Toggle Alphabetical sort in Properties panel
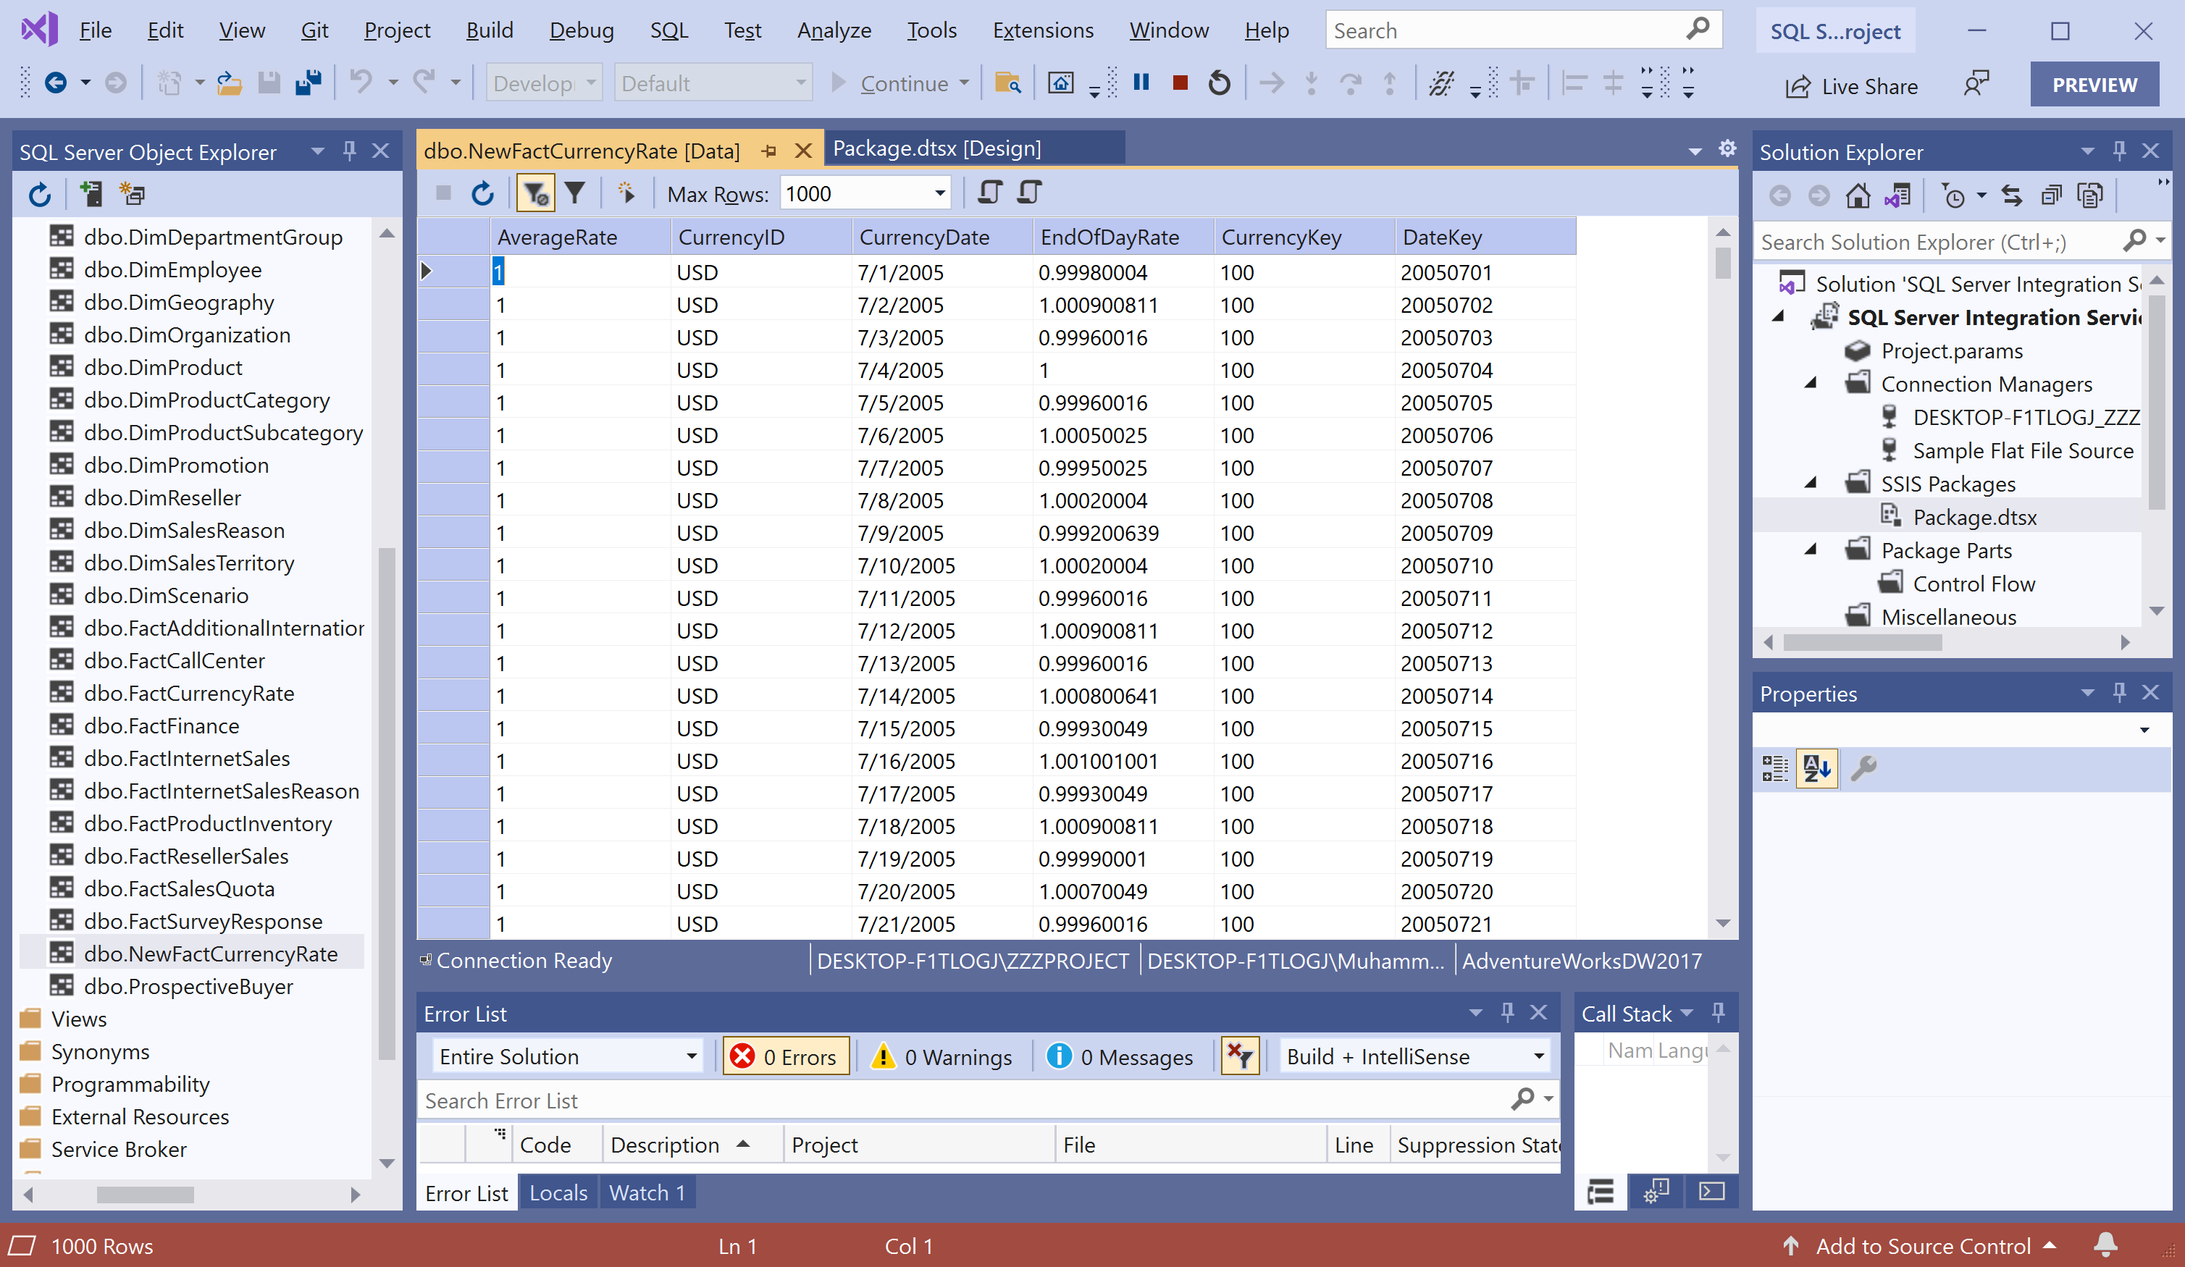The height and width of the screenshot is (1267, 2185). coord(1816,768)
